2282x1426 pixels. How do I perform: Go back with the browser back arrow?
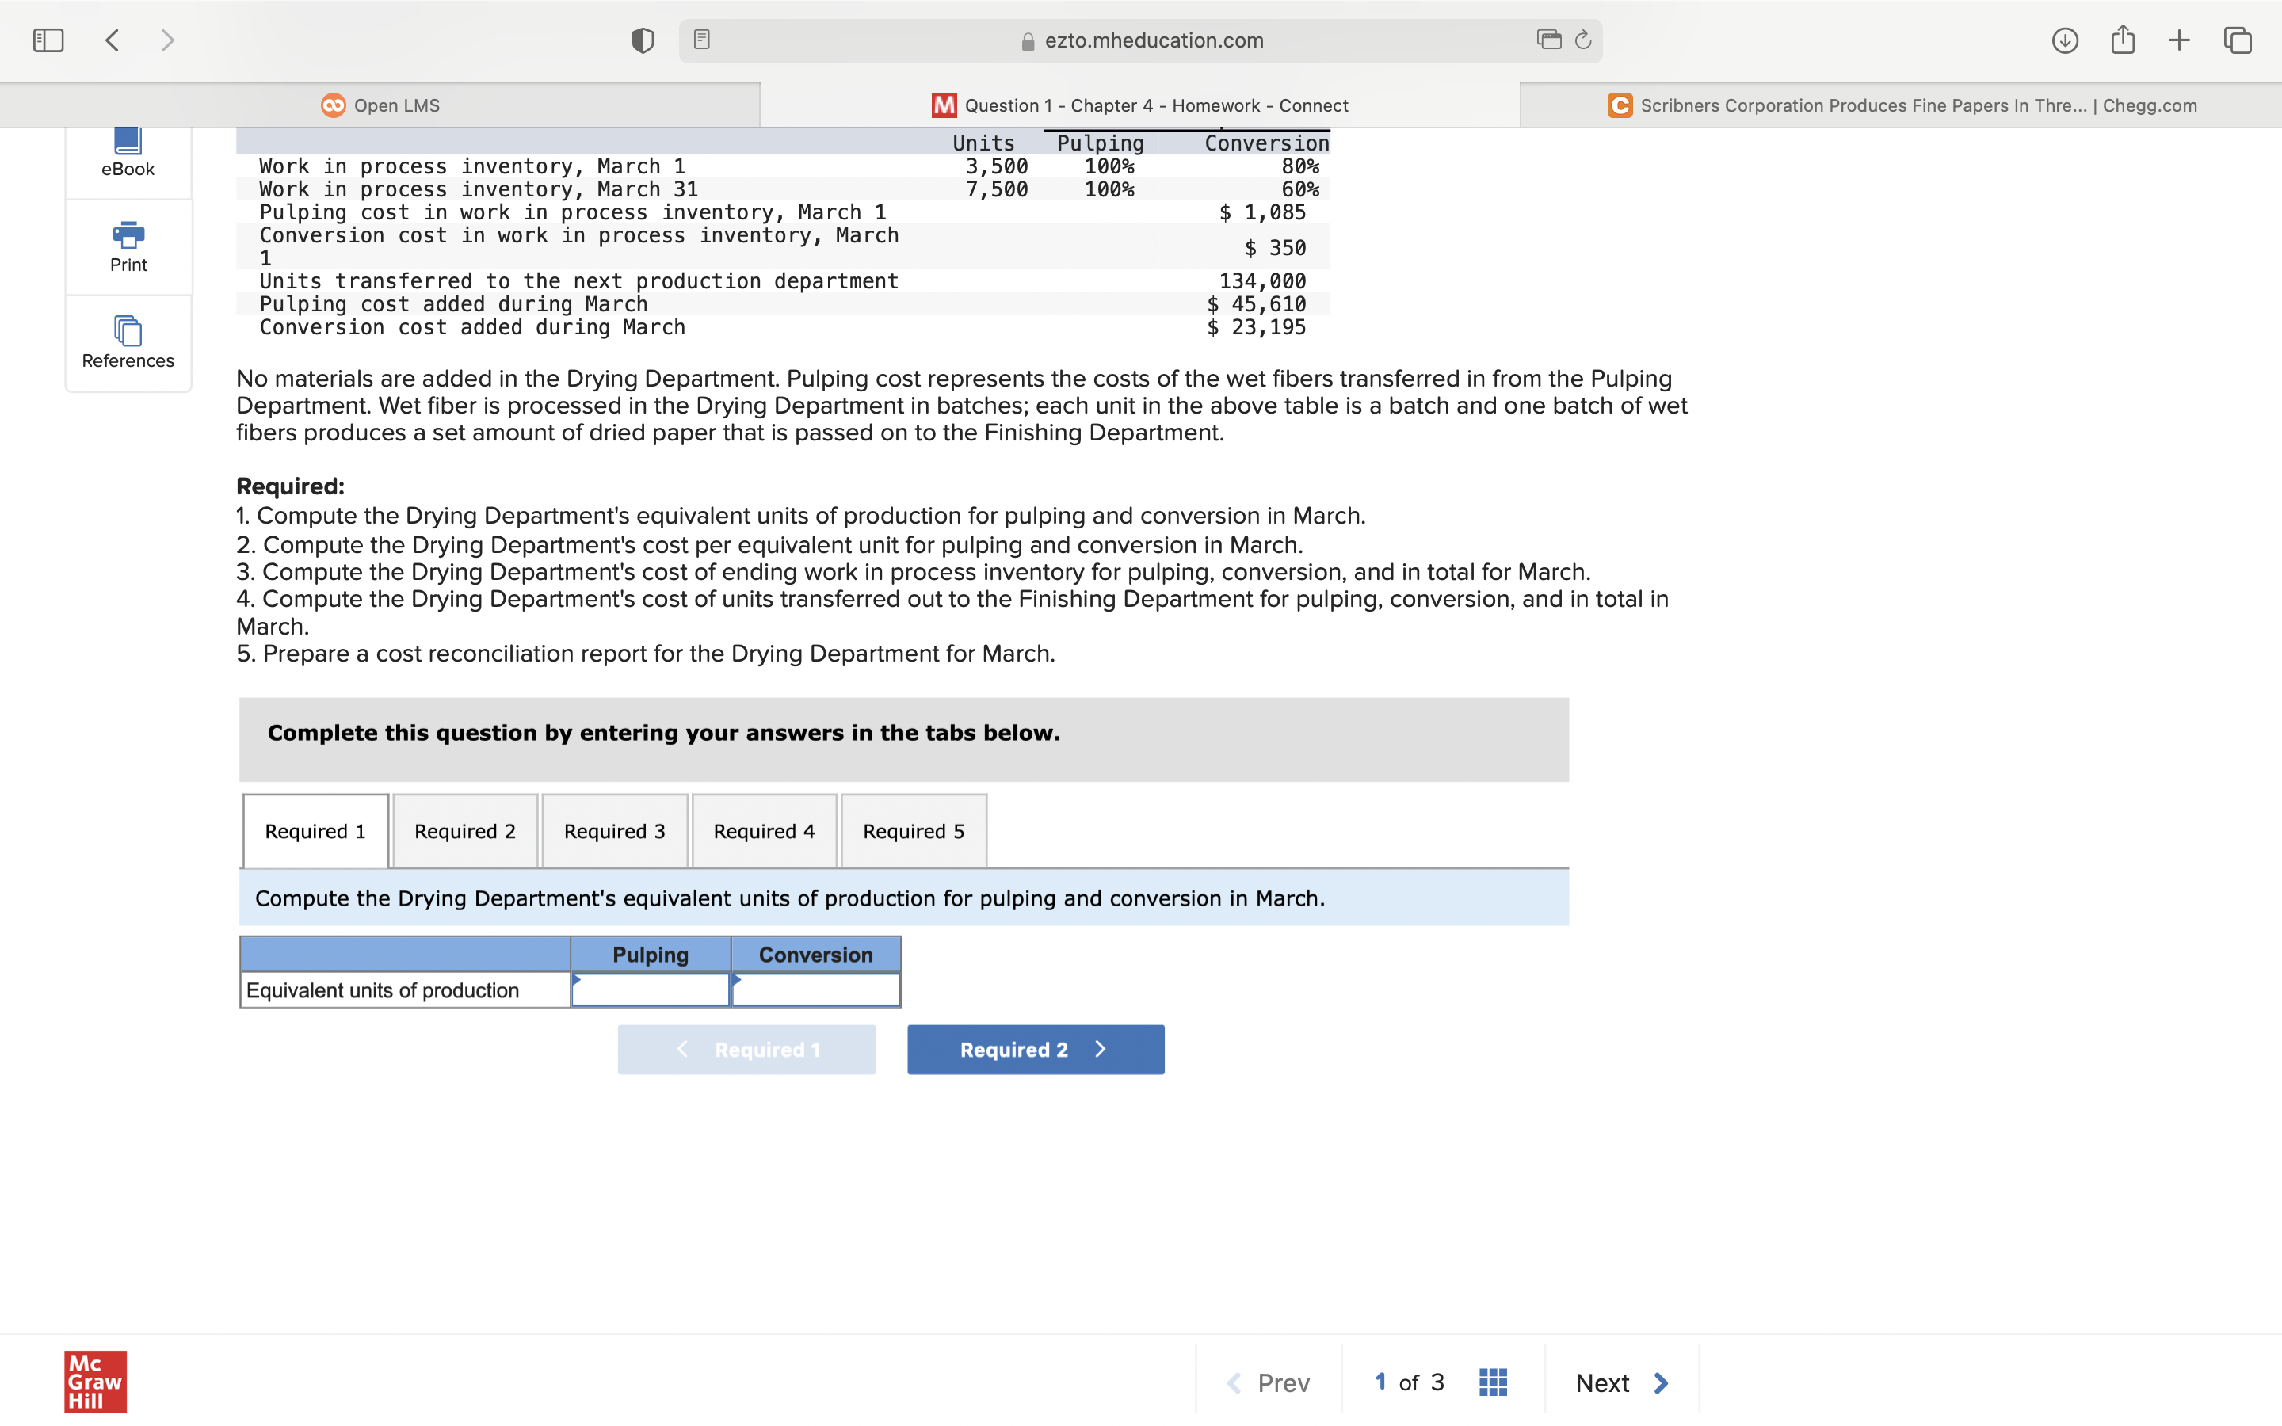click(x=113, y=40)
